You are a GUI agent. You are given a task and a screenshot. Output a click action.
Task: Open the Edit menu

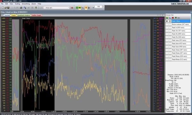6,4
